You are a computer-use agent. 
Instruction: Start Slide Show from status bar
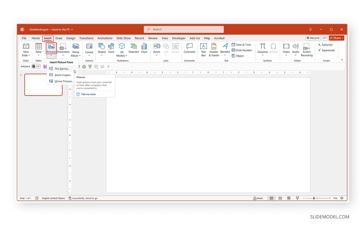pyautogui.click(x=297, y=198)
